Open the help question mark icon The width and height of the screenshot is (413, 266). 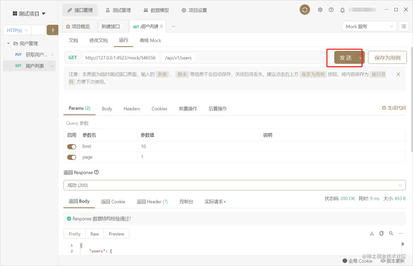pos(331,10)
